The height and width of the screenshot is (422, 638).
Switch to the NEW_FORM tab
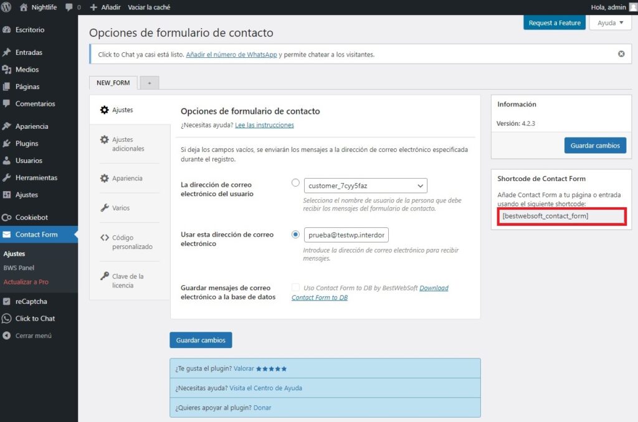coord(113,83)
